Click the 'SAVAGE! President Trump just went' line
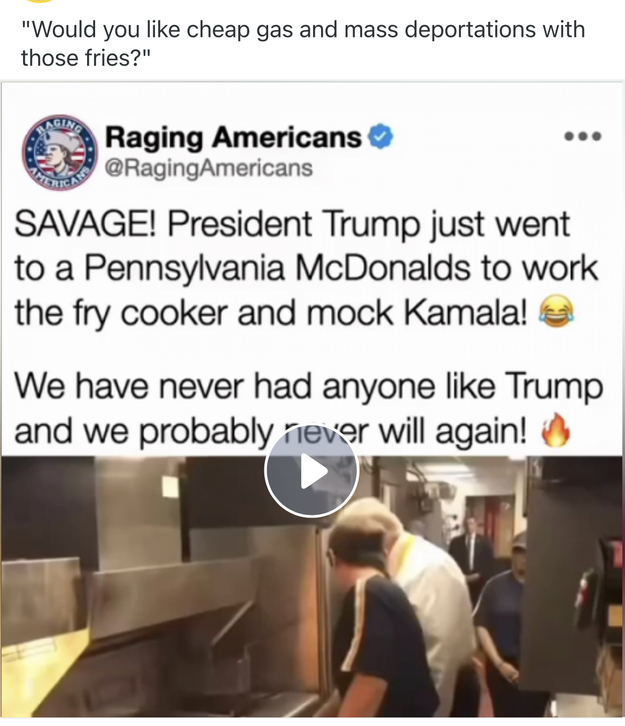Viewport: 625px width, 726px height. (292, 224)
